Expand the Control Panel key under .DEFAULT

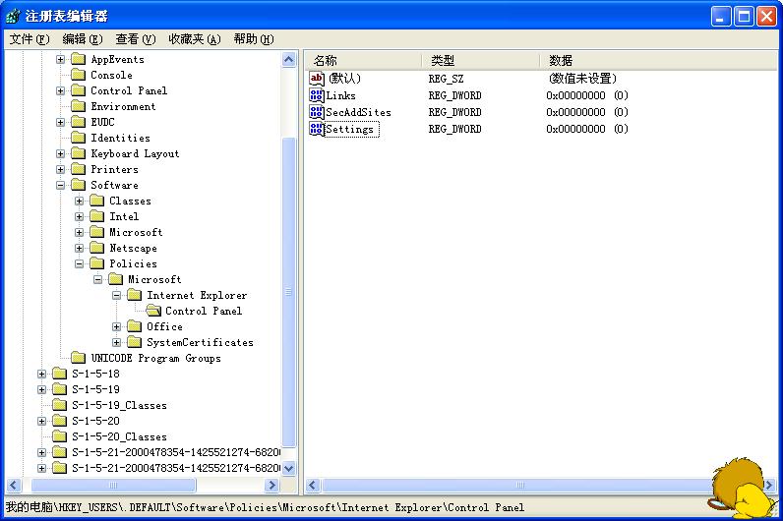click(60, 90)
